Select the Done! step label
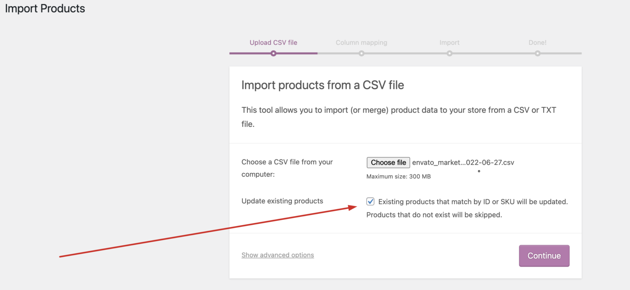The height and width of the screenshot is (290, 630). pos(537,42)
